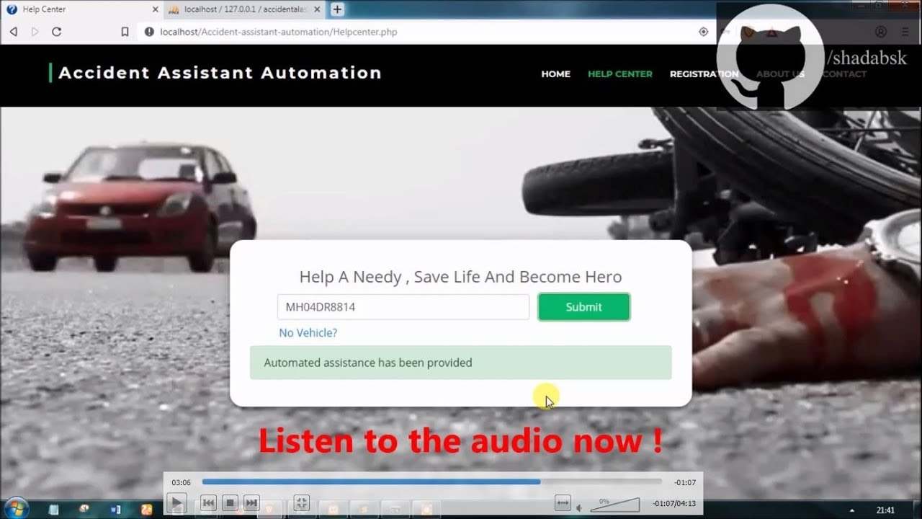The image size is (922, 519).
Task: Click the target icon at address bar end
Action: [704, 32]
